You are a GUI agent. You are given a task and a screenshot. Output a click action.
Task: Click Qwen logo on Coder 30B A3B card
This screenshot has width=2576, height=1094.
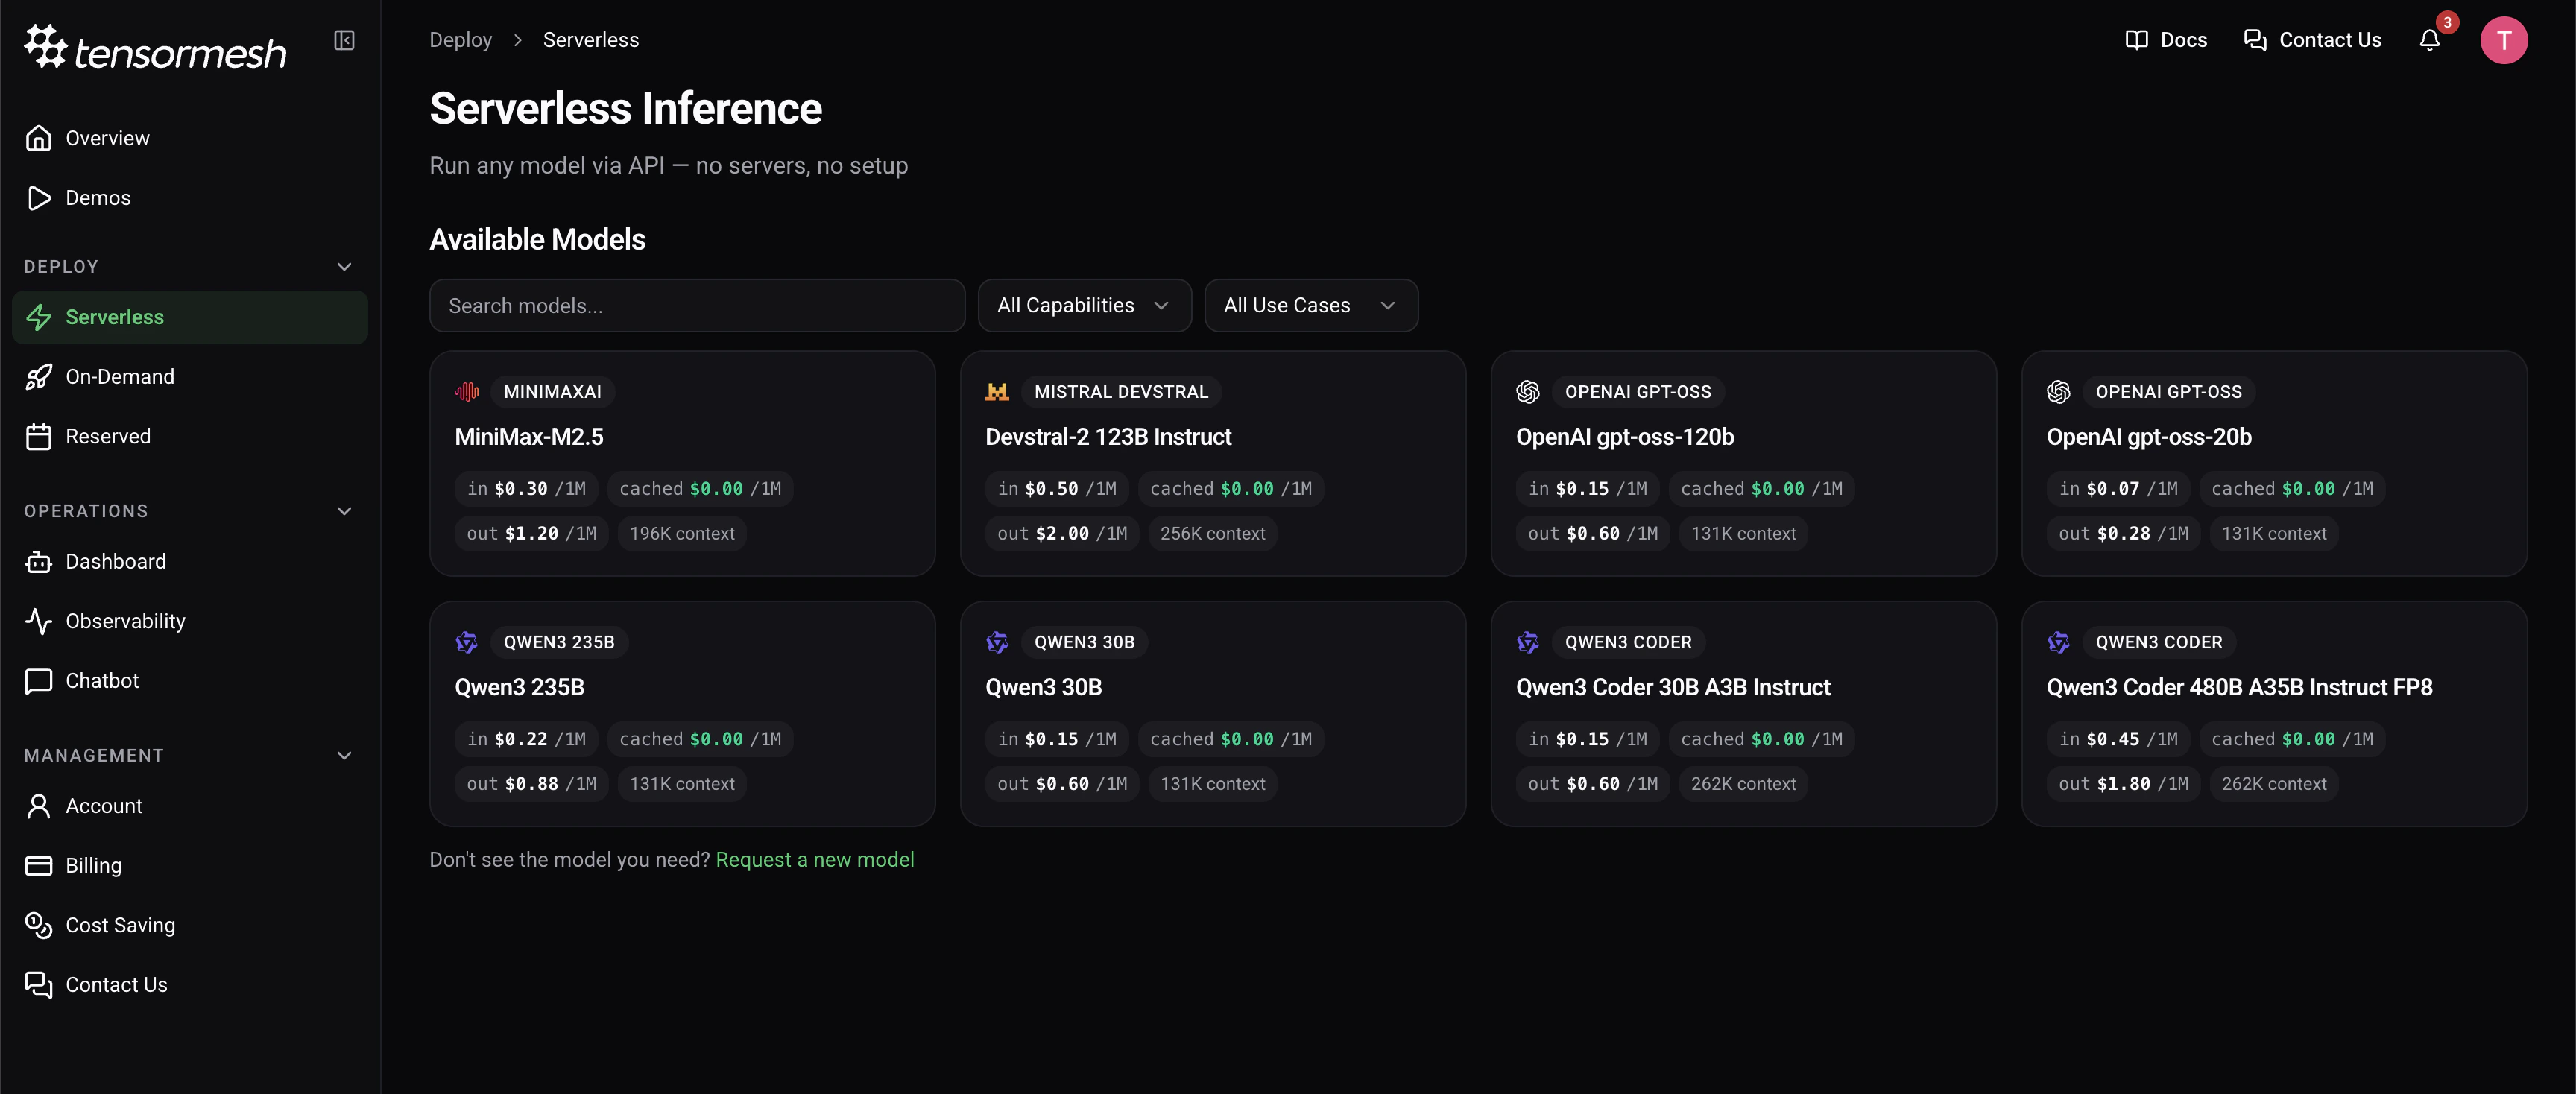[x=1528, y=642]
